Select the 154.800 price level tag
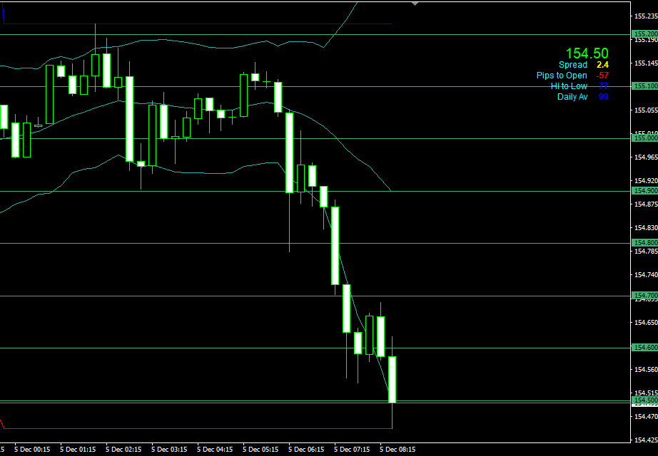This screenshot has width=658, height=456. coord(644,243)
